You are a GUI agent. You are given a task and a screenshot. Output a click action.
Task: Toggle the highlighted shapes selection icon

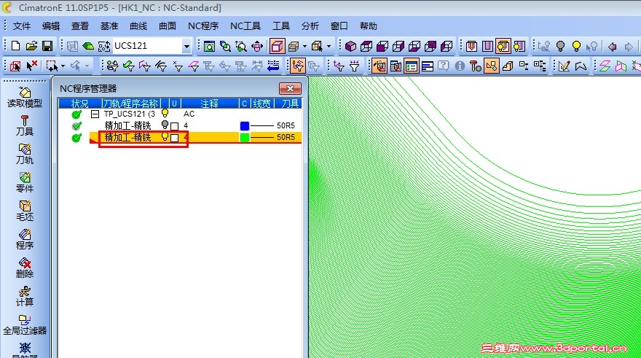click(492, 66)
